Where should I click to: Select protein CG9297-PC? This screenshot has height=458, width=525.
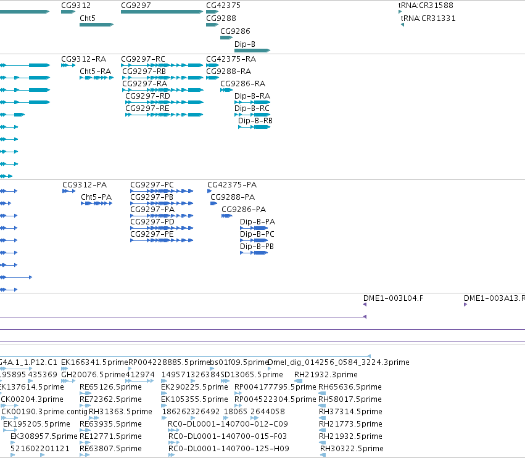point(152,185)
